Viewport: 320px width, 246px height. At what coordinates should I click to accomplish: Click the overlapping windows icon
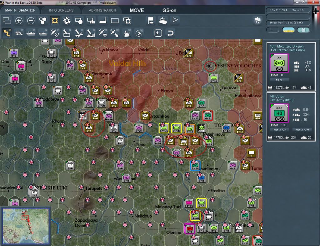point(7,21)
